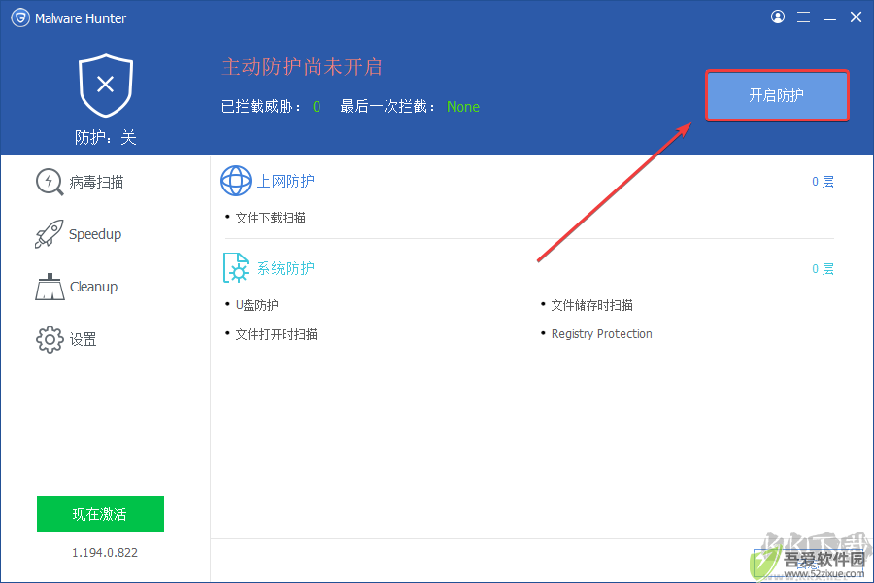The image size is (874, 583).
Task: Open the user account icon
Action: (x=778, y=17)
